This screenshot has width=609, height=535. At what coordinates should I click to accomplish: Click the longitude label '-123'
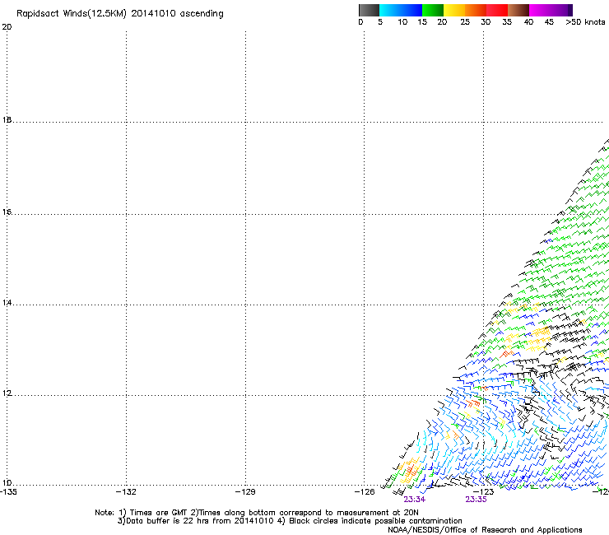(x=484, y=492)
